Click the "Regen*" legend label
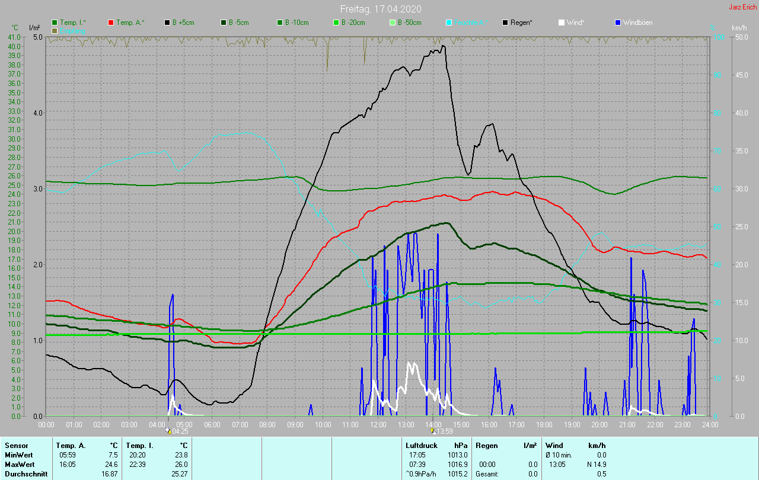The height and width of the screenshot is (480, 759). tap(521, 23)
